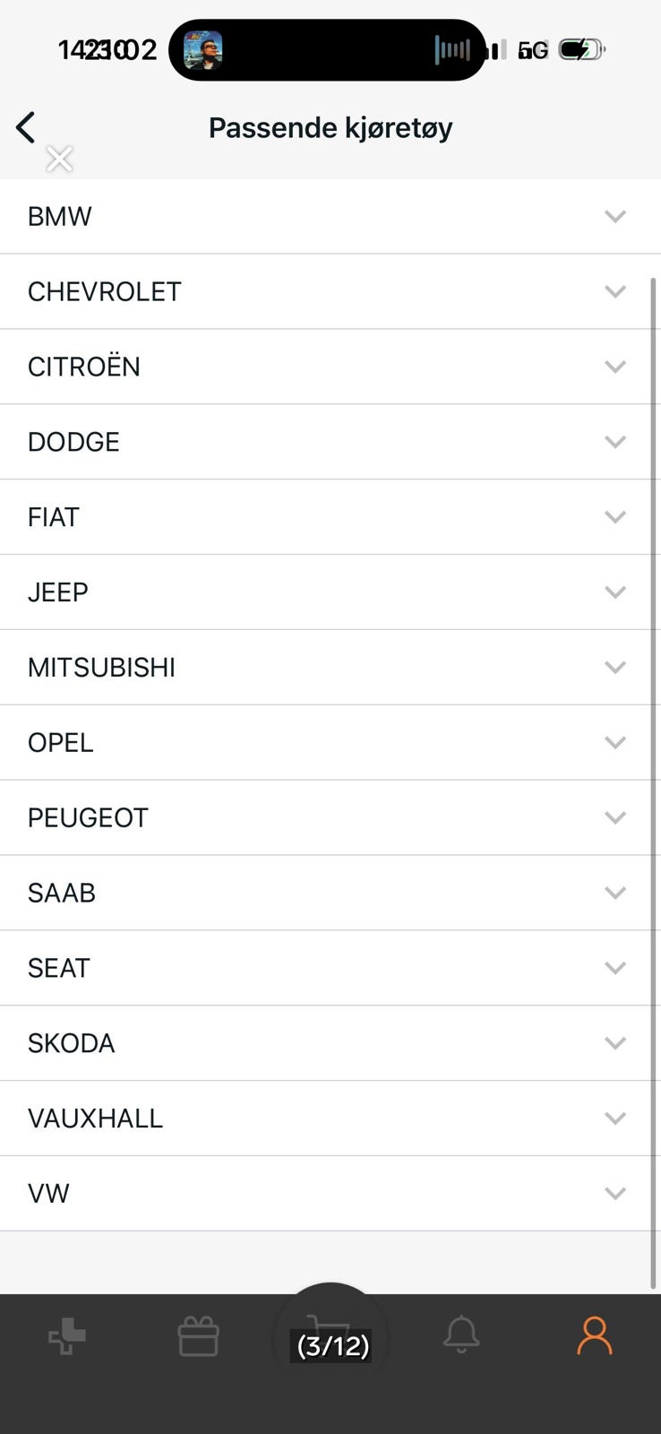Expand the BMW vehicle list
This screenshot has width=661, height=1434.
[x=614, y=216]
